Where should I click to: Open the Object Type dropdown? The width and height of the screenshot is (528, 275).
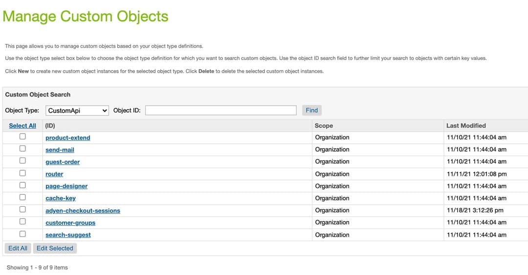(77, 111)
